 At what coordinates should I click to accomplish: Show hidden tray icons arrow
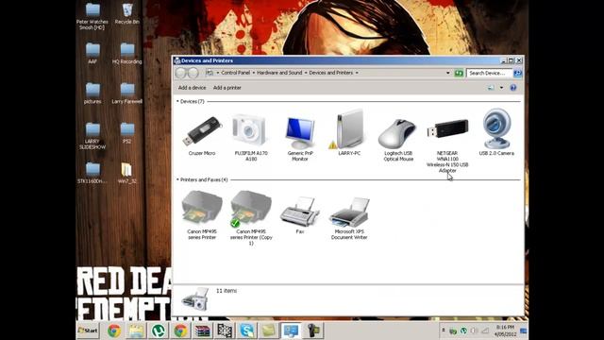tap(444, 331)
